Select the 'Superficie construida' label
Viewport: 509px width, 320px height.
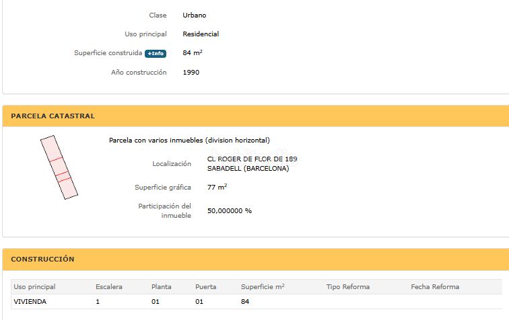(108, 53)
